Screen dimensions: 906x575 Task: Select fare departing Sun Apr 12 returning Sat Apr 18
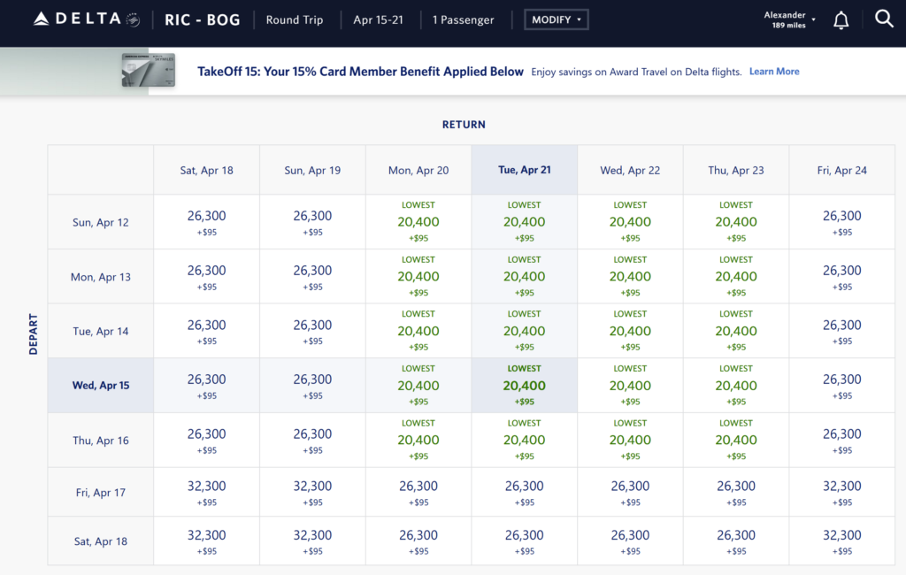click(x=206, y=222)
